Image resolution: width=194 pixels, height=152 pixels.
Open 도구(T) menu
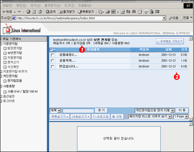pos(69,5)
